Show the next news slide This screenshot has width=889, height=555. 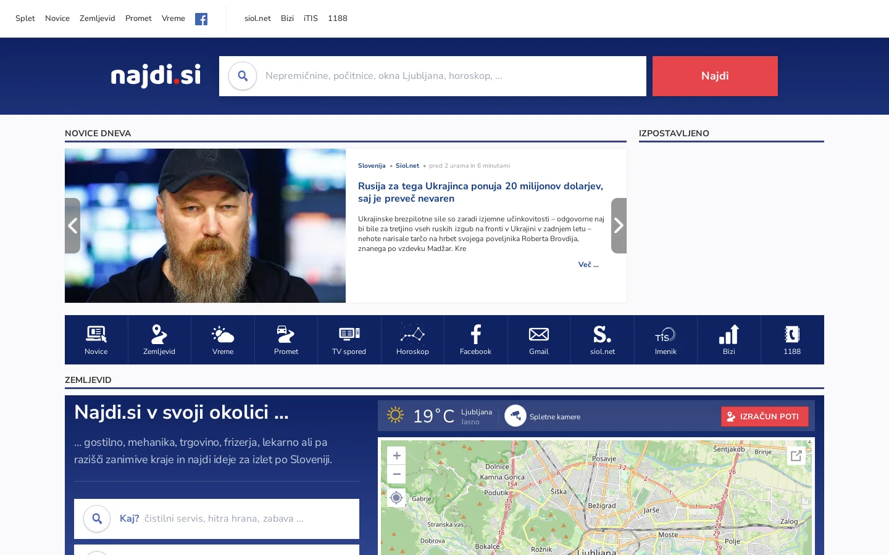[x=619, y=226]
